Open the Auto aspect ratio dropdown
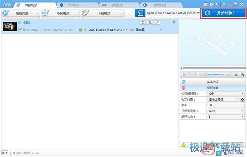The width and height of the screenshot is (247, 157). coord(226,111)
